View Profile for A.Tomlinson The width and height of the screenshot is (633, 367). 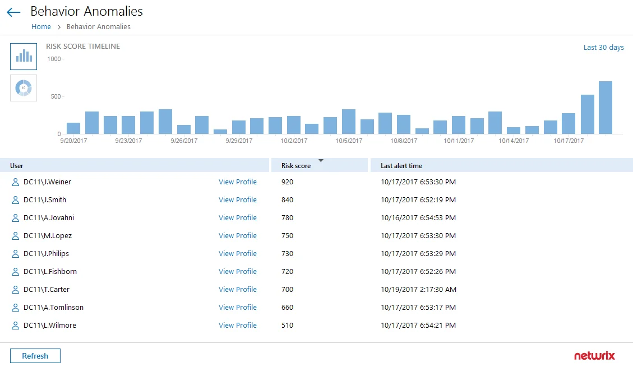(238, 307)
